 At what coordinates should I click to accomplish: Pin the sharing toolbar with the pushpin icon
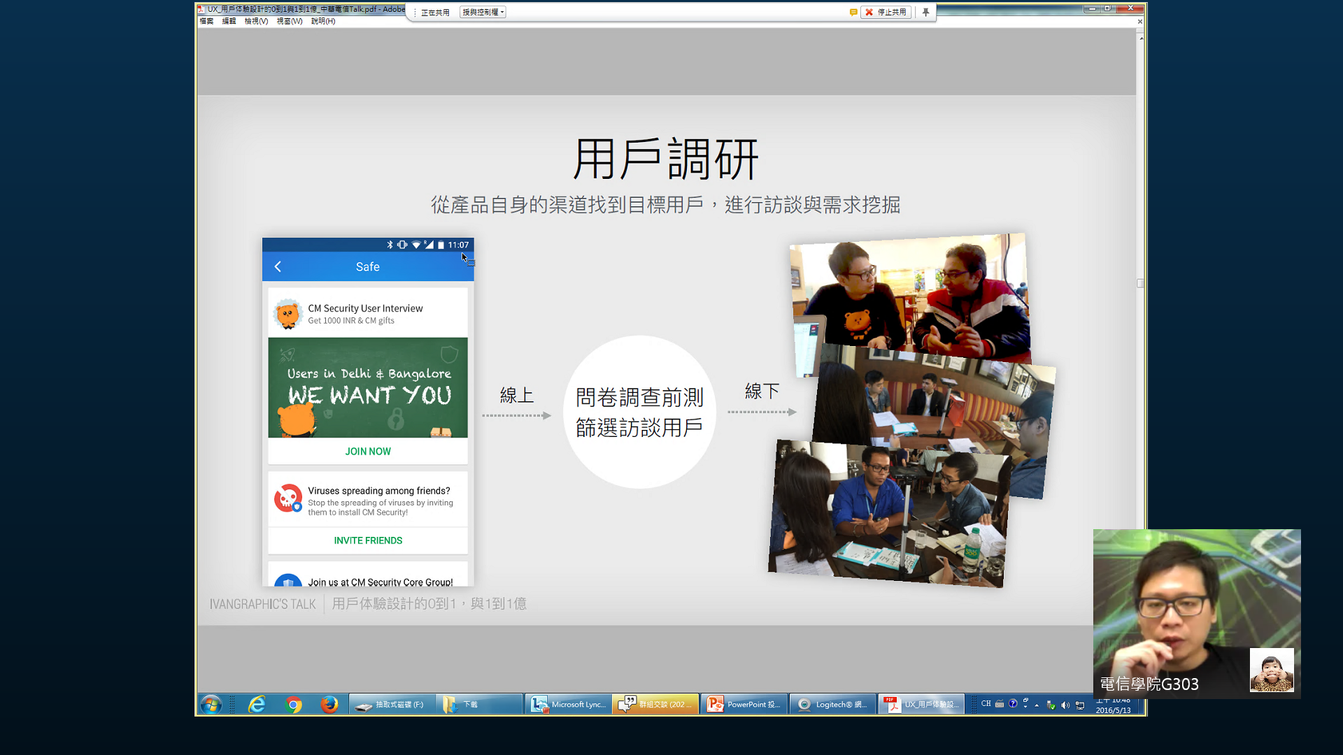coord(925,12)
